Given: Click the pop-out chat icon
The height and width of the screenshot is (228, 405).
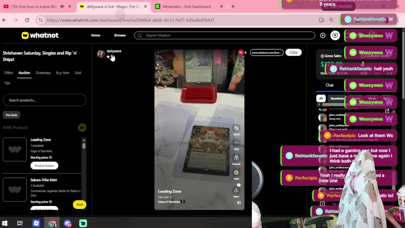Looking at the screenshot, I should tap(387, 111).
